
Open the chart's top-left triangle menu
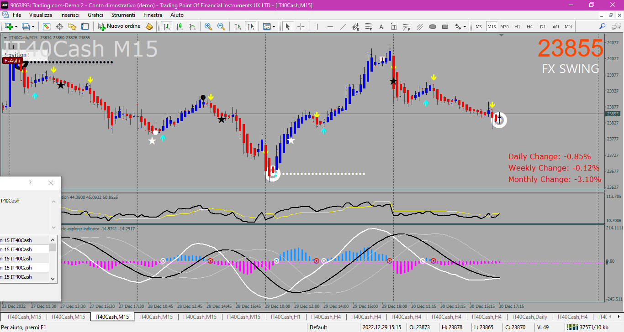pyautogui.click(x=5, y=38)
